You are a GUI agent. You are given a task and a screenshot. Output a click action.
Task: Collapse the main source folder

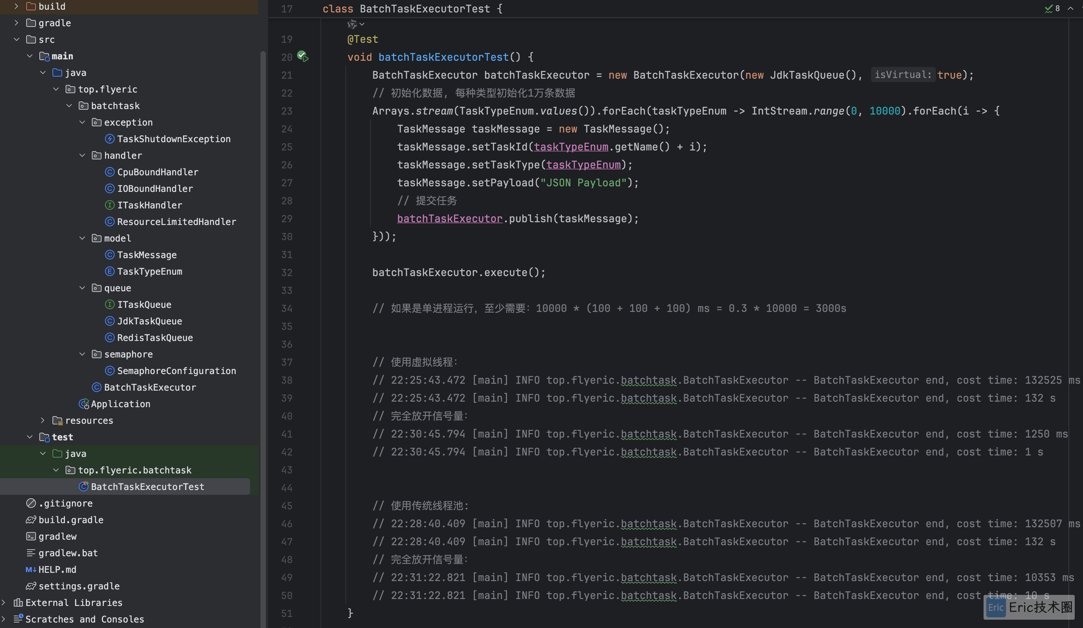tap(30, 56)
